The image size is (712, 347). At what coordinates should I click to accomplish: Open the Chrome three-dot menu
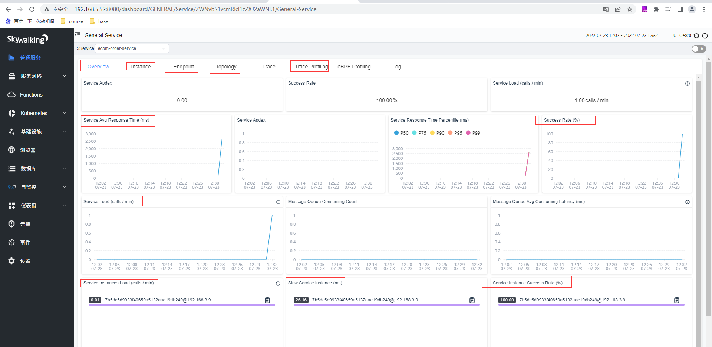[704, 9]
